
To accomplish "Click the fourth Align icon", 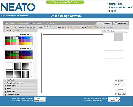I will [x=71, y=27].
